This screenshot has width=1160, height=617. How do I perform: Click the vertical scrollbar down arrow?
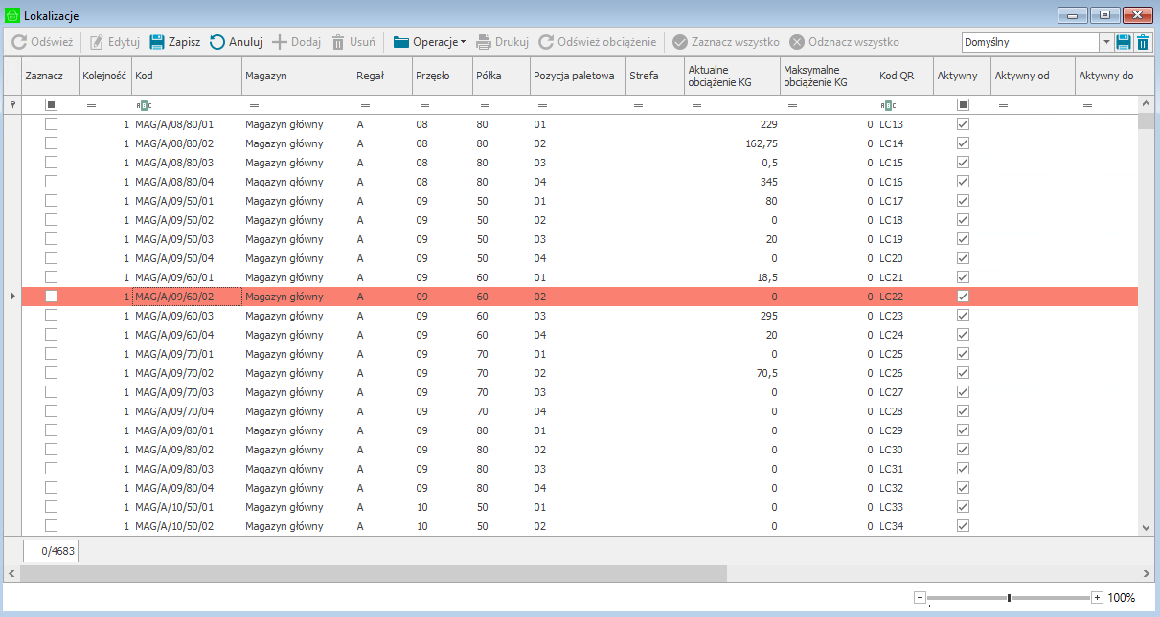(1146, 527)
